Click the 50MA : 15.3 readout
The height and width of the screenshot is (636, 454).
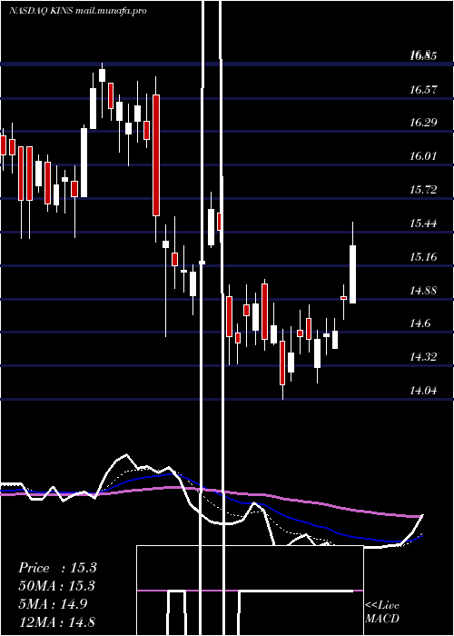(56, 586)
